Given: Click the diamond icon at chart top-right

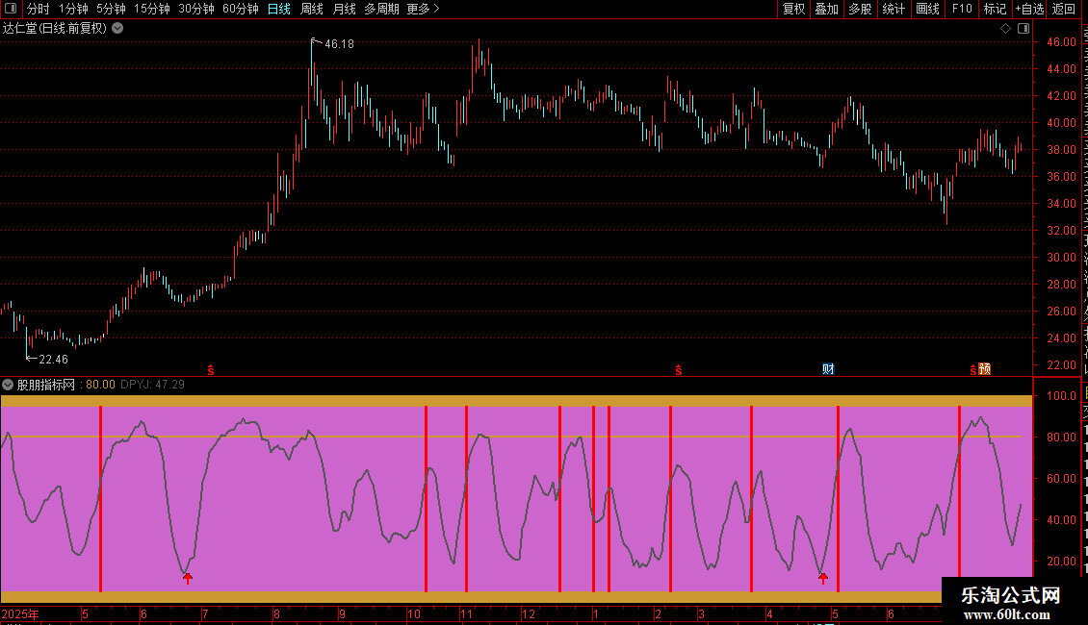Looking at the screenshot, I should [1005, 29].
